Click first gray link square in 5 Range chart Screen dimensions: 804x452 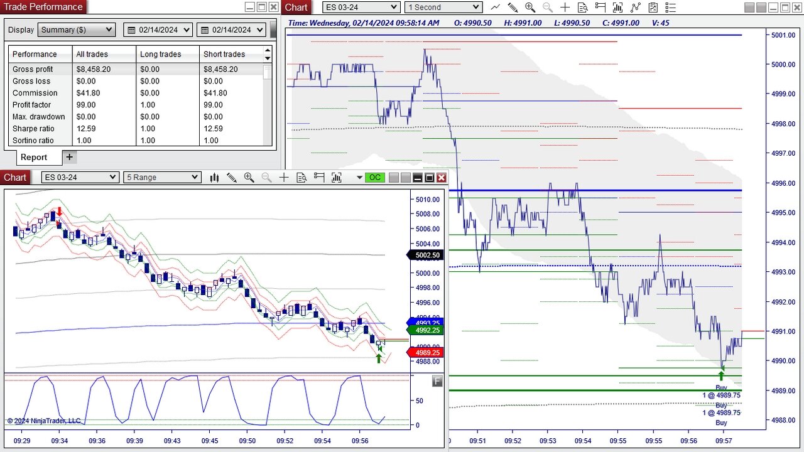pos(394,178)
